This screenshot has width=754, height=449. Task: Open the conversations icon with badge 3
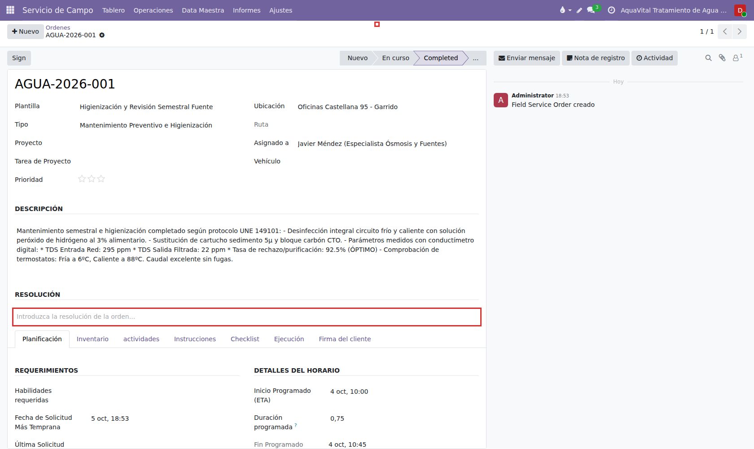tap(592, 10)
